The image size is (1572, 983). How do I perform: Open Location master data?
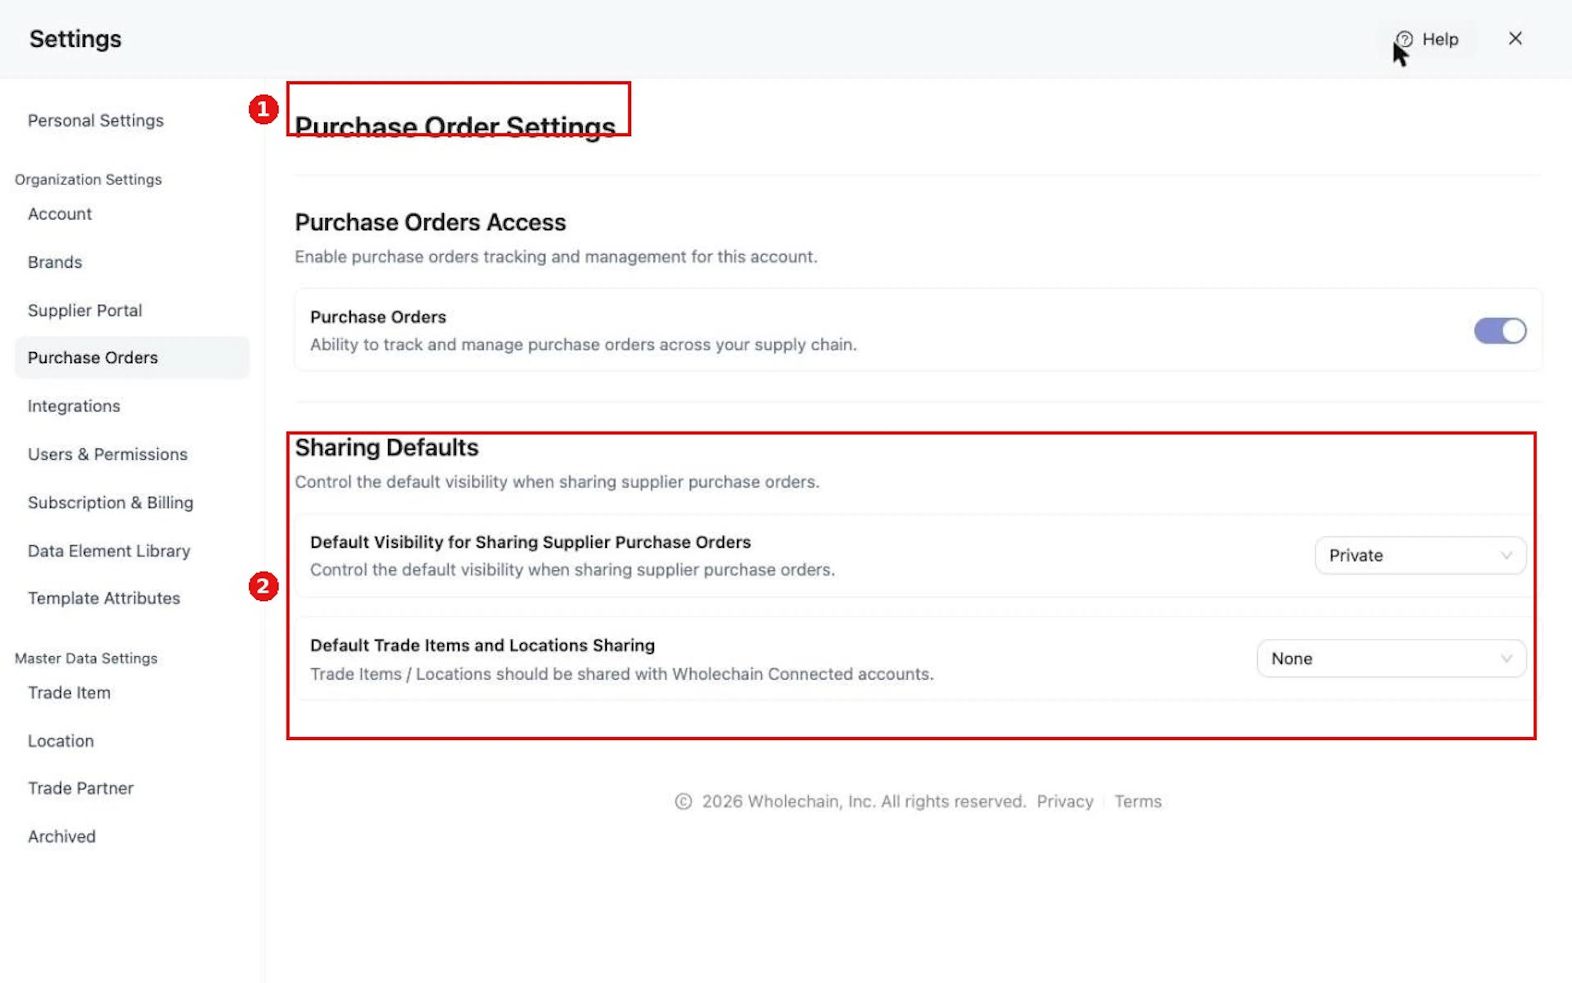(61, 741)
